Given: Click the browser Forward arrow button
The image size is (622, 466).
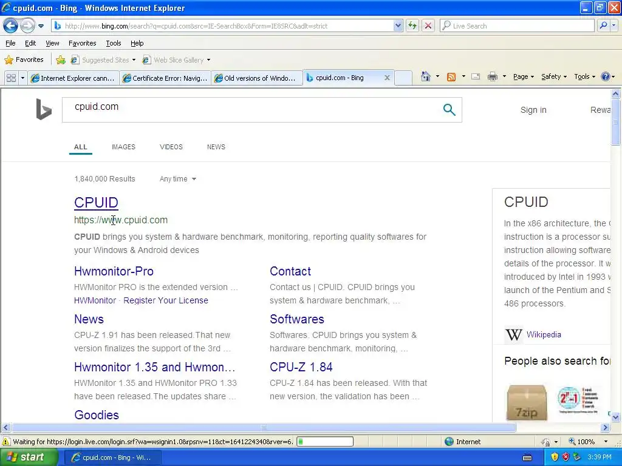Looking at the screenshot, I should (27, 26).
